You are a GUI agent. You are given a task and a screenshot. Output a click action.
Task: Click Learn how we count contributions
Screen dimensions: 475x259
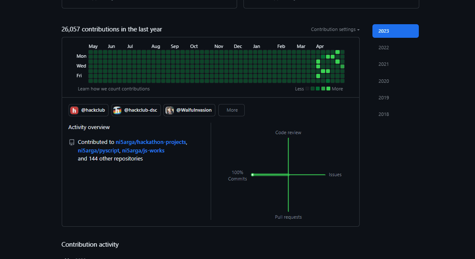(114, 89)
